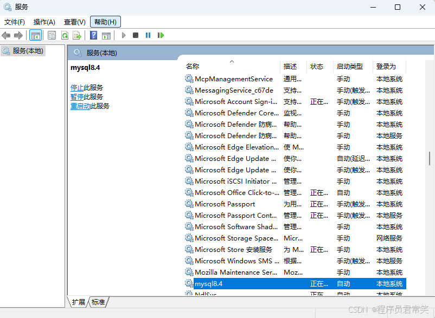Click 网络服务 logon cell
Screen dimensions: 435x318
pos(389,238)
